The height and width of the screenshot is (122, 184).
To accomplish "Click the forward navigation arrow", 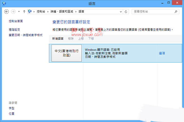I will click(x=13, y=12).
